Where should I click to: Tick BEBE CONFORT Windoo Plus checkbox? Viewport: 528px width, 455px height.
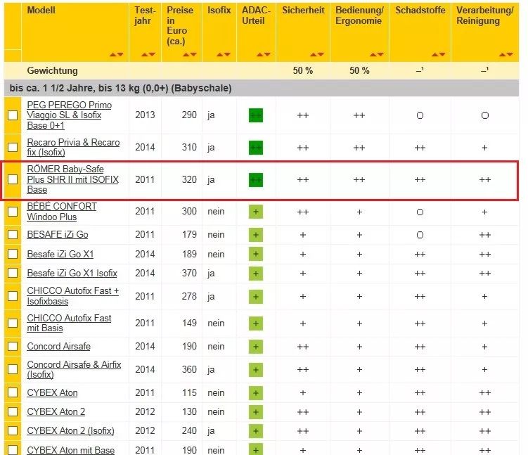pos(13,212)
